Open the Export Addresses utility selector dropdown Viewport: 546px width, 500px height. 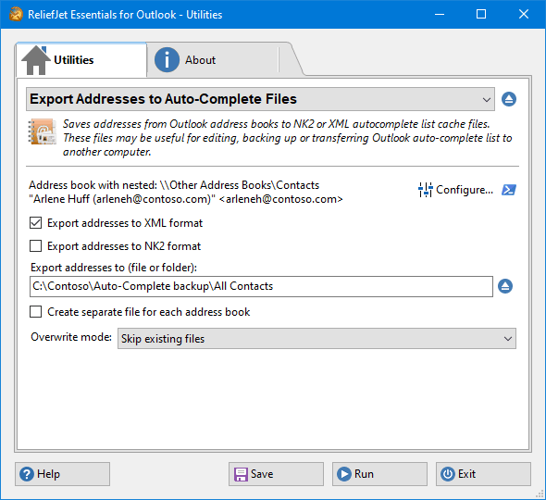pyautogui.click(x=260, y=99)
